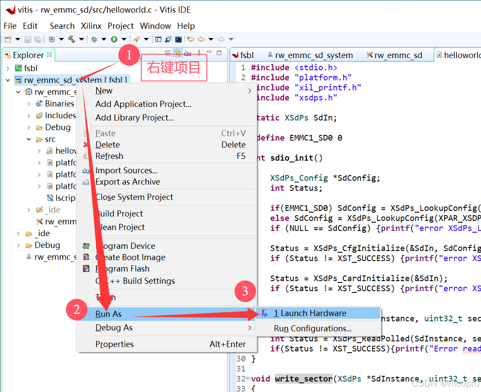Click the bug Debug icon
Image resolution: width=481 pixels, height=392 pixels.
(x=94, y=39)
